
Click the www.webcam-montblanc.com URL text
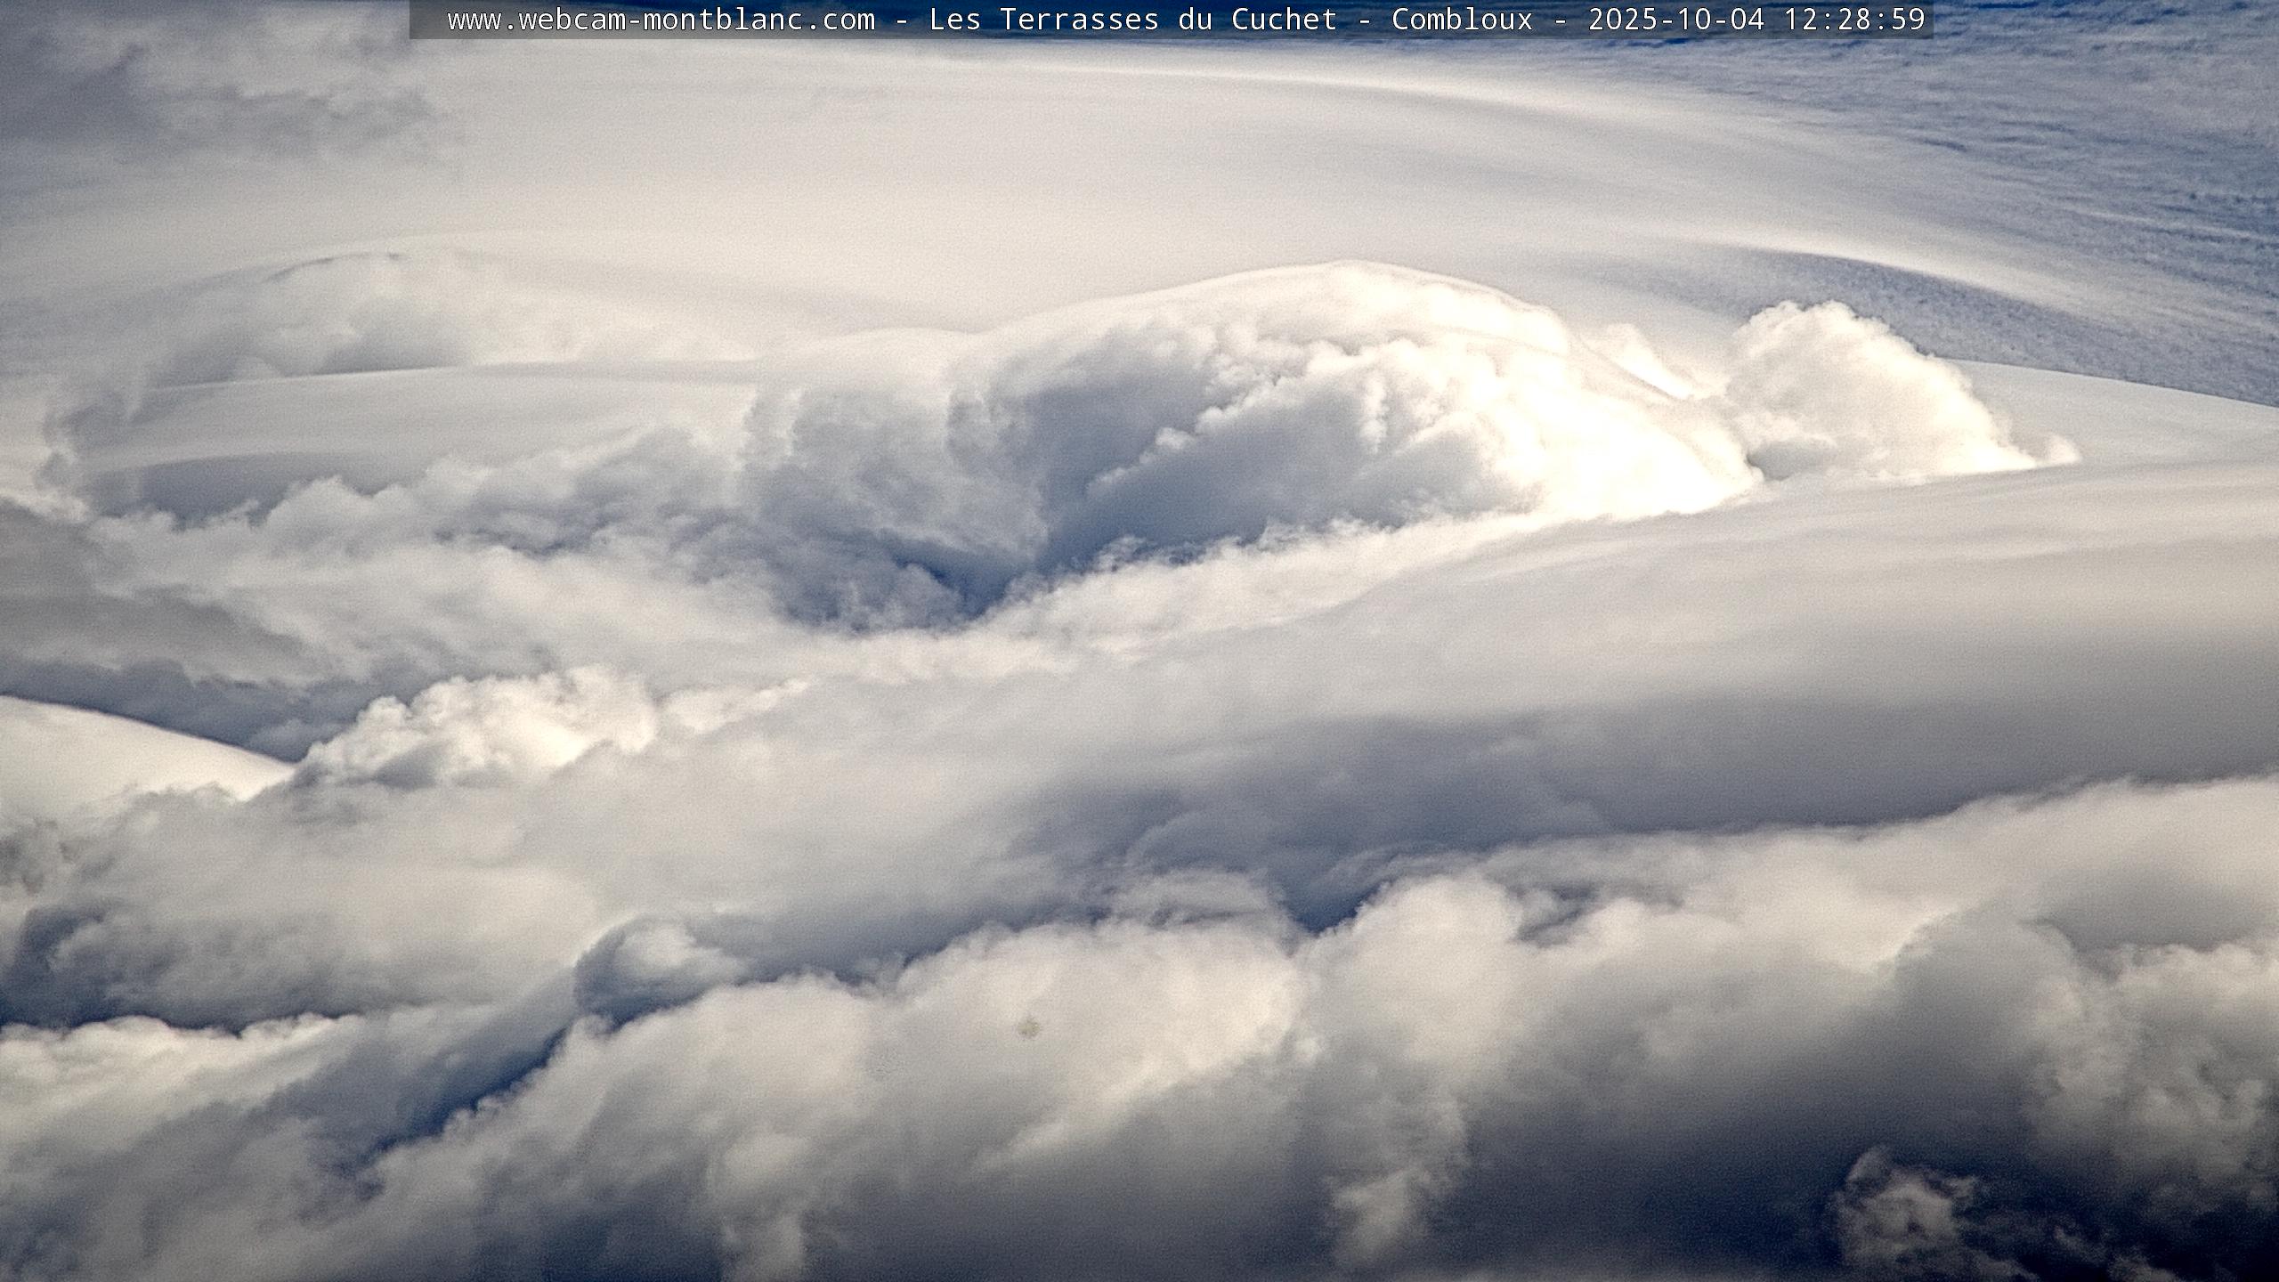661,20
